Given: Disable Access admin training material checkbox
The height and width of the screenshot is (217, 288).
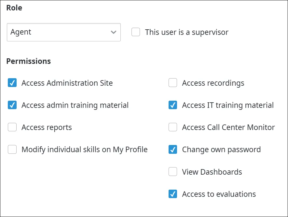Looking at the screenshot, I should point(12,105).
